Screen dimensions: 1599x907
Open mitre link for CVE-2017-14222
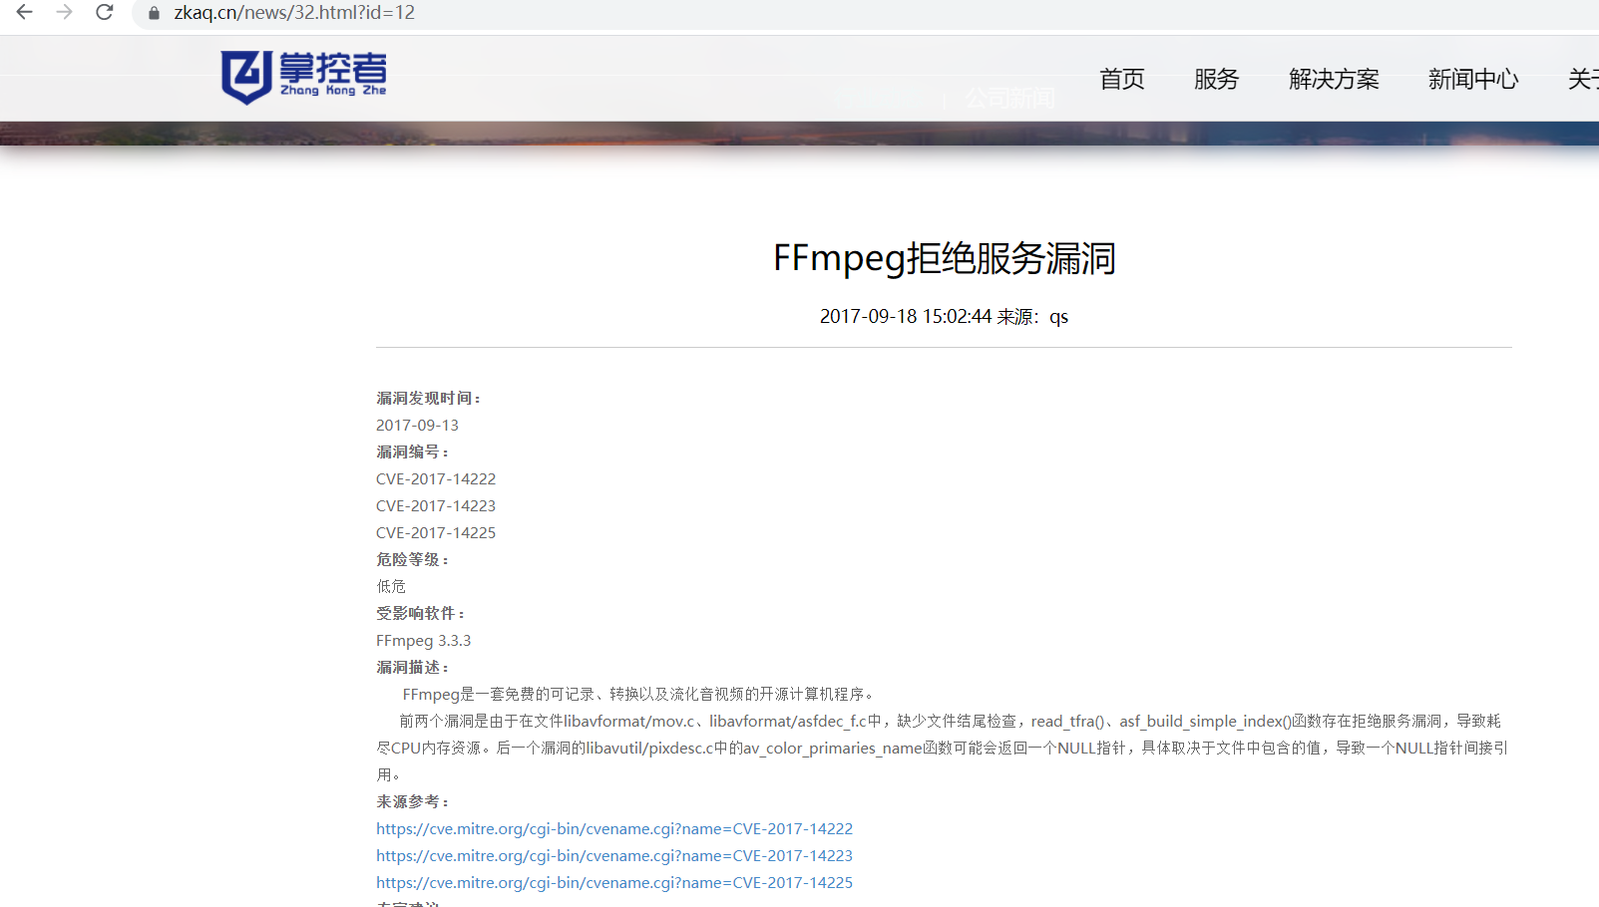[614, 828]
